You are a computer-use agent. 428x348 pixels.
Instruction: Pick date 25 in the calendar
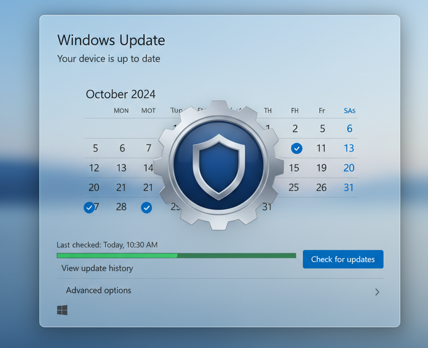294,187
